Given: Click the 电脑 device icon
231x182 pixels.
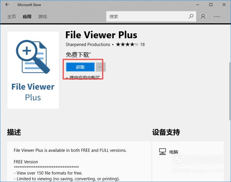Looking at the screenshot, I should point(163,152).
